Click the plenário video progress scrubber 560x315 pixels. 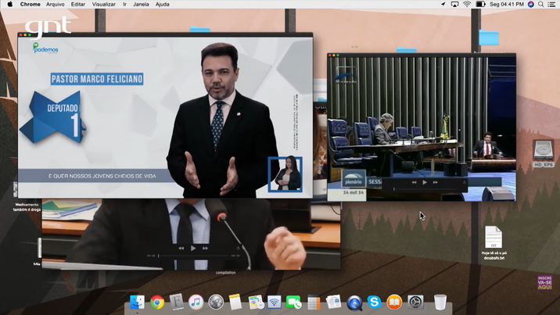[425, 189]
